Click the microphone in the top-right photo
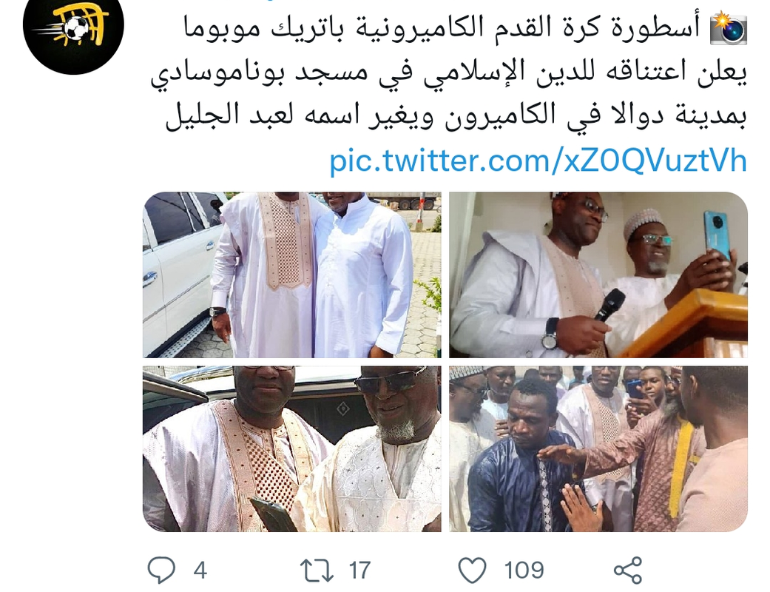The width and height of the screenshot is (770, 592). coord(609,305)
